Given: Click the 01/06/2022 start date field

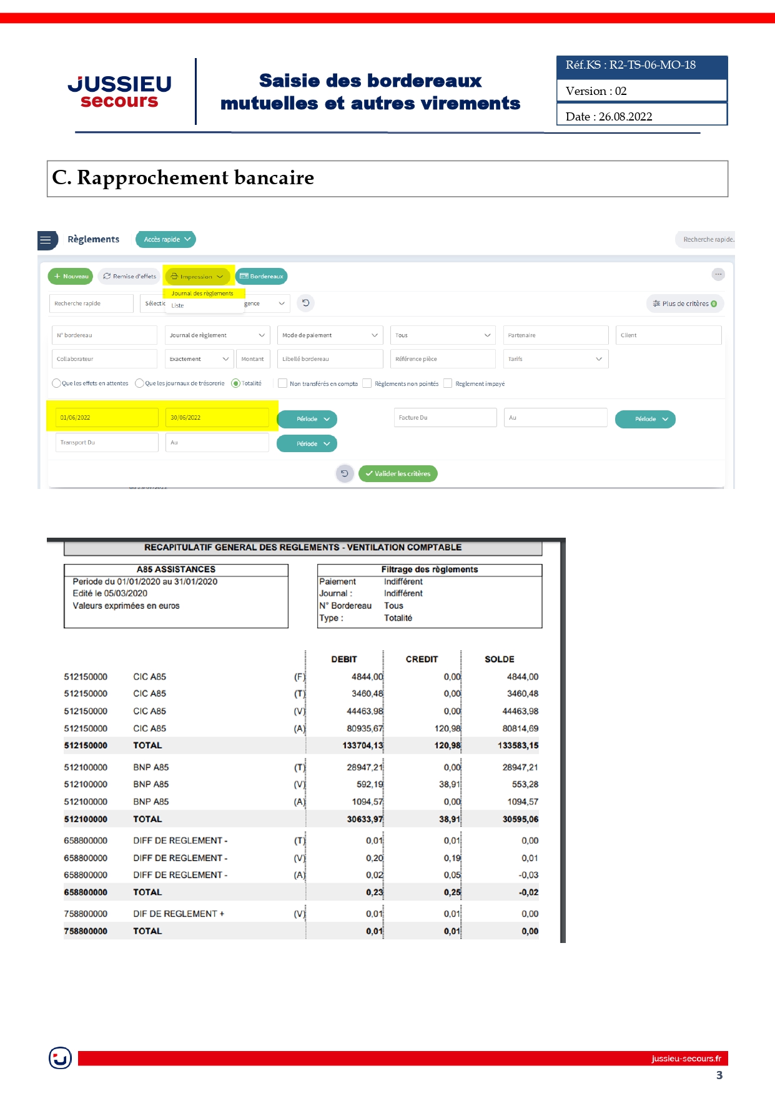Looking at the screenshot, I should click(107, 418).
